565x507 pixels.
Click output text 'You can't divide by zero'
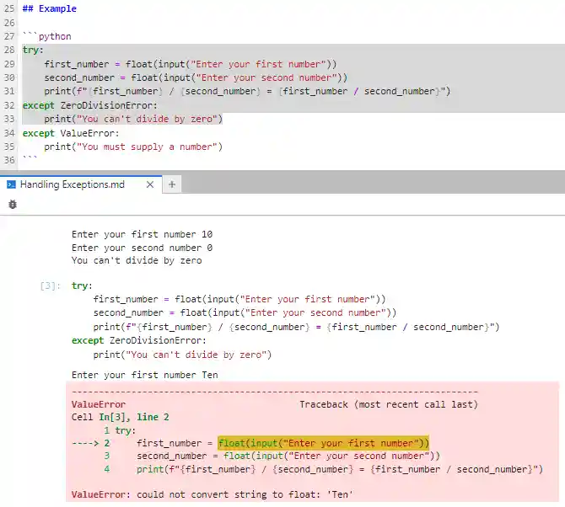click(137, 260)
